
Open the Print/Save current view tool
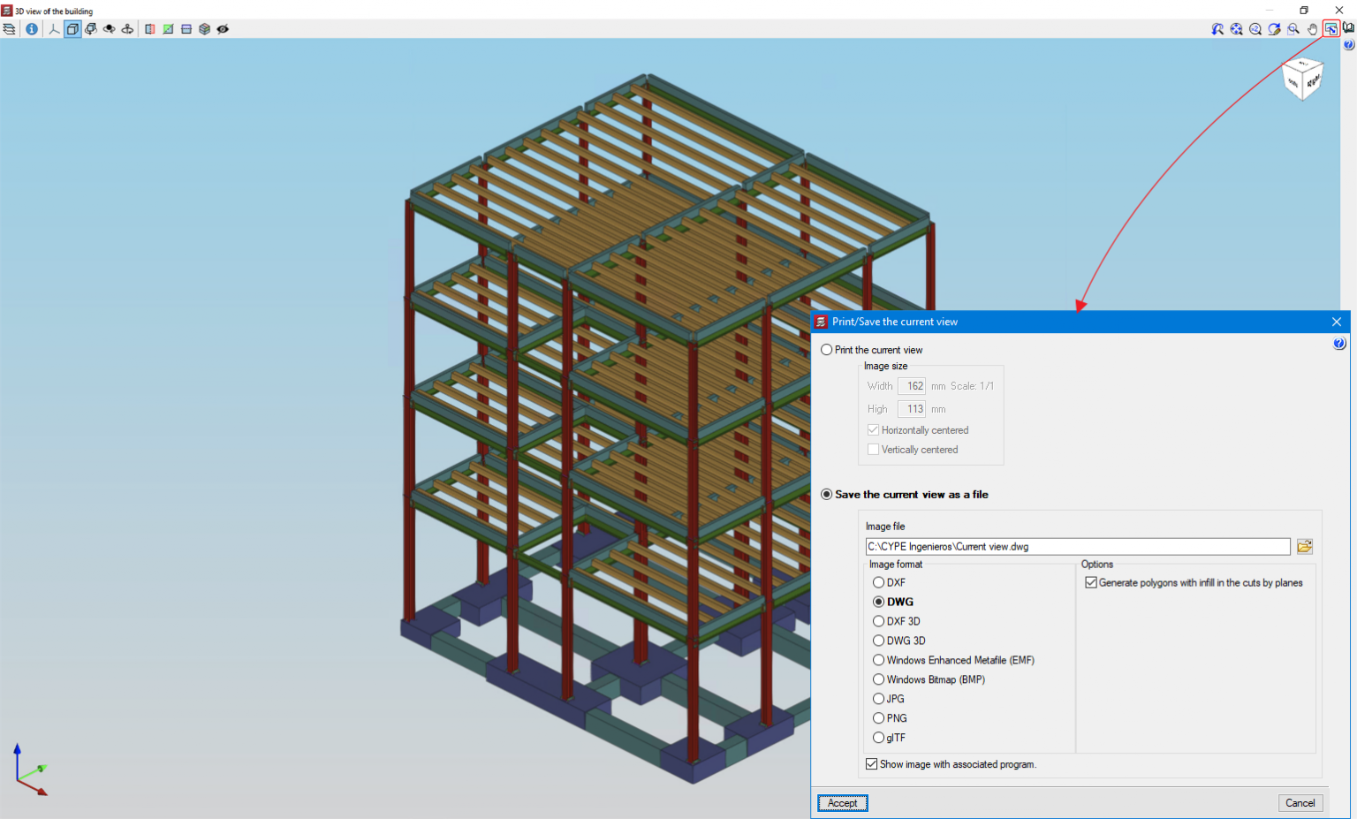[1332, 28]
